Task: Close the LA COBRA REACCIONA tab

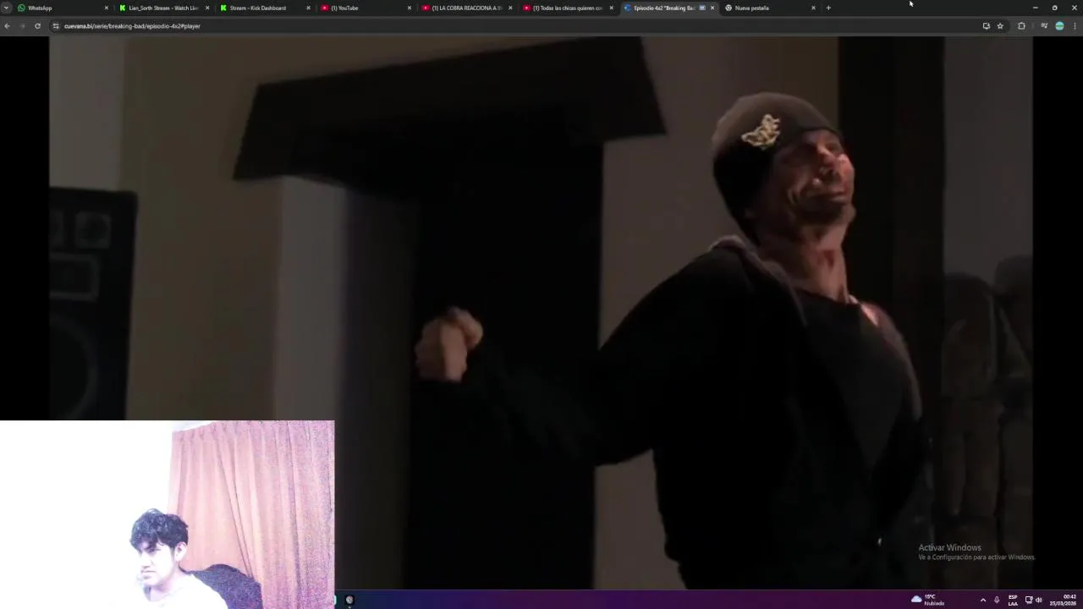Action: (510, 8)
